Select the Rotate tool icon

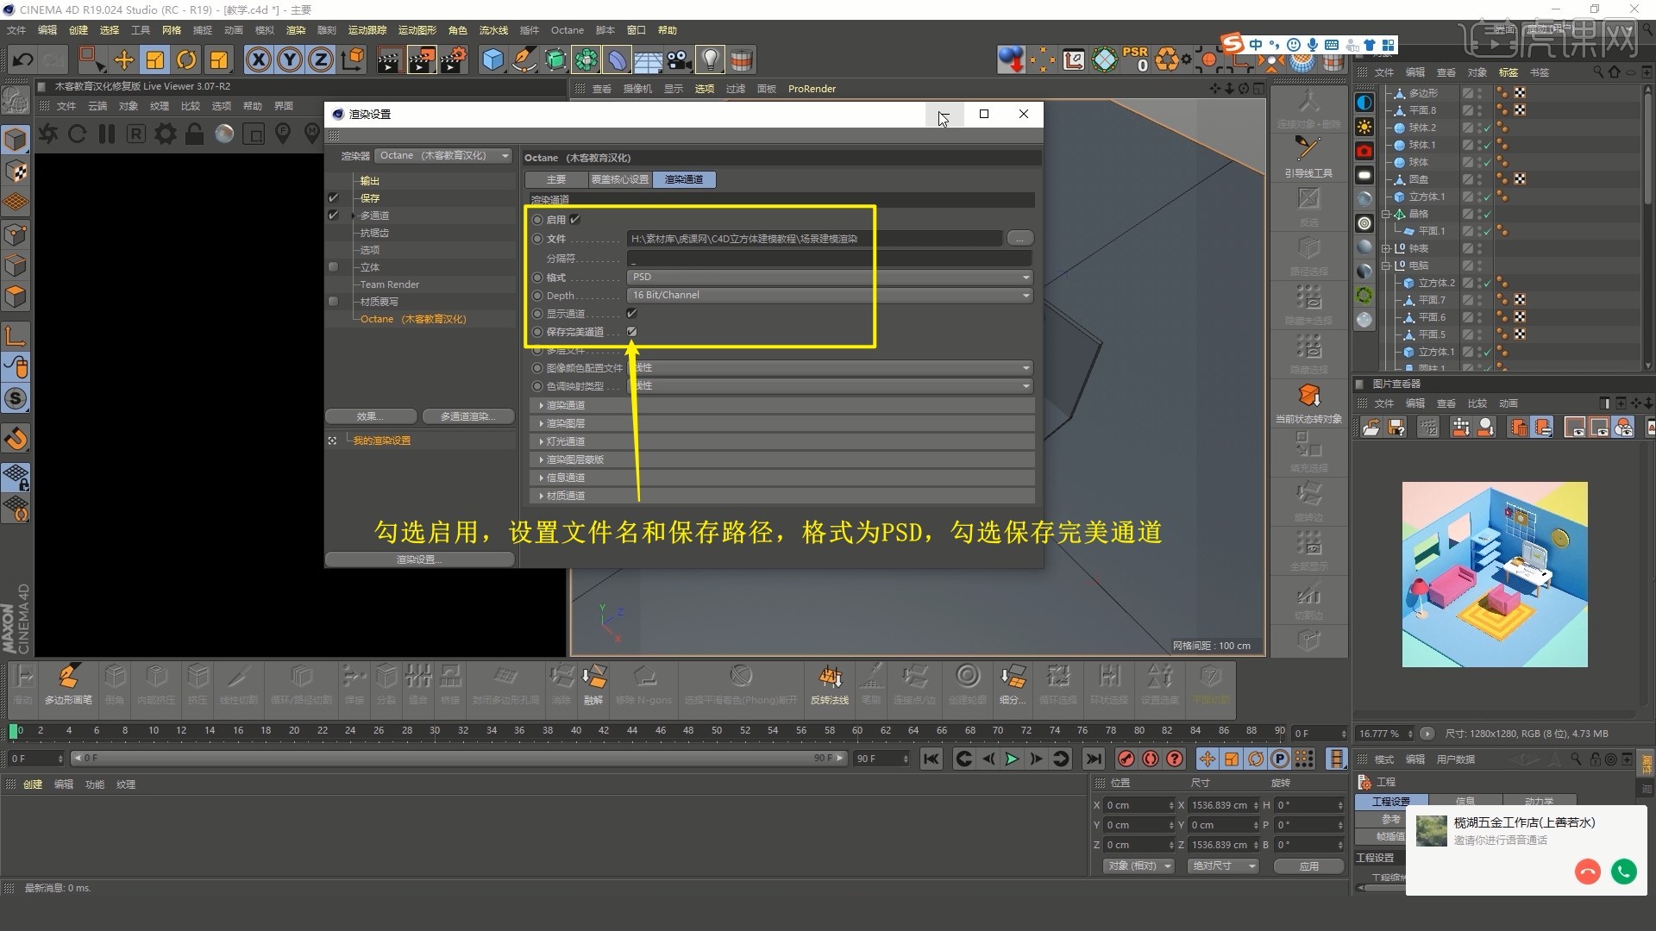pyautogui.click(x=186, y=59)
